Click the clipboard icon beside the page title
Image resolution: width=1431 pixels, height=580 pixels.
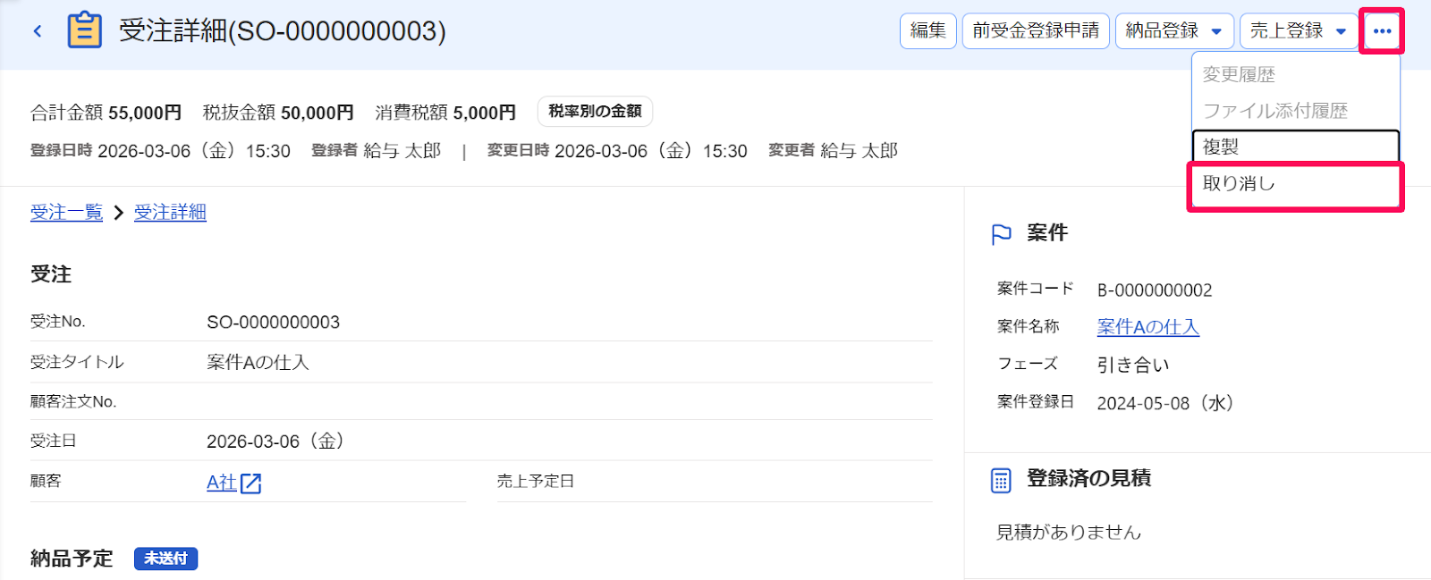[85, 30]
